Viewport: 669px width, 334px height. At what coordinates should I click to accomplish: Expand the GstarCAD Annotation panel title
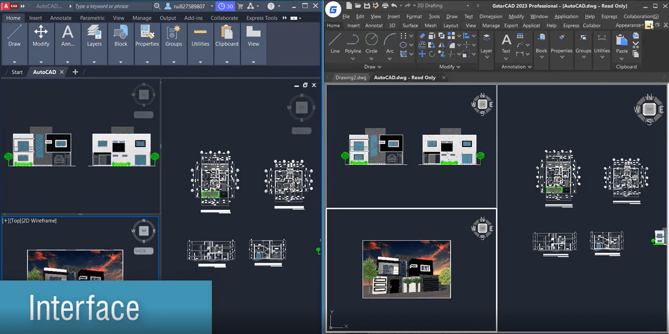[516, 67]
